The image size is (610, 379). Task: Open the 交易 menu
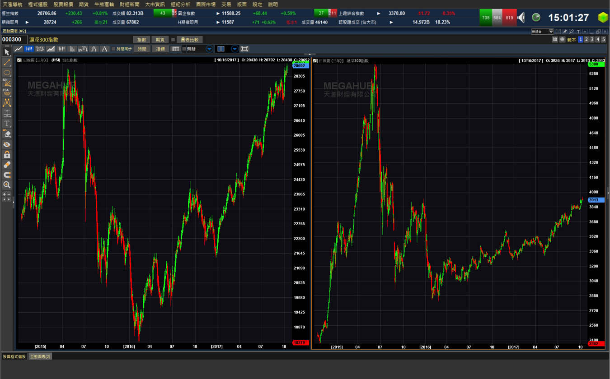coord(226,4)
